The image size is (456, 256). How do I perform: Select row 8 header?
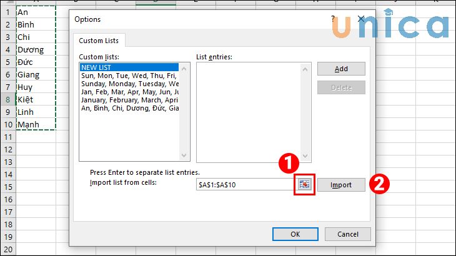(7, 99)
